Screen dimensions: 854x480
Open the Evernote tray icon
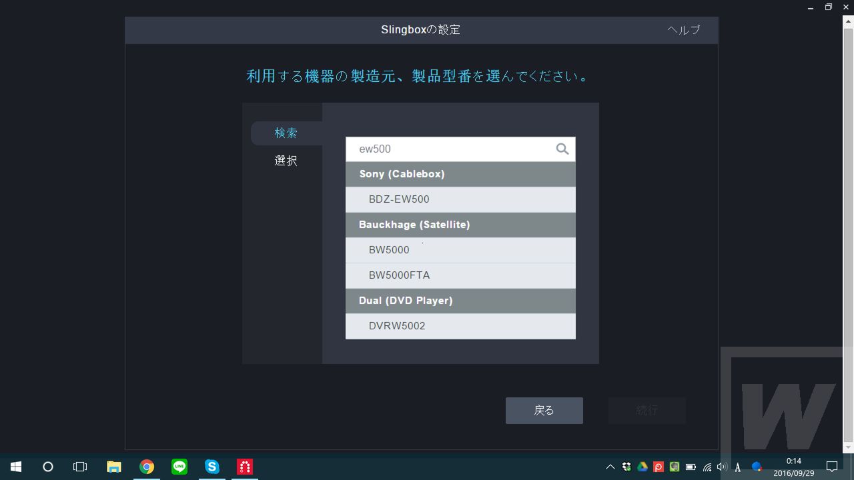click(675, 467)
